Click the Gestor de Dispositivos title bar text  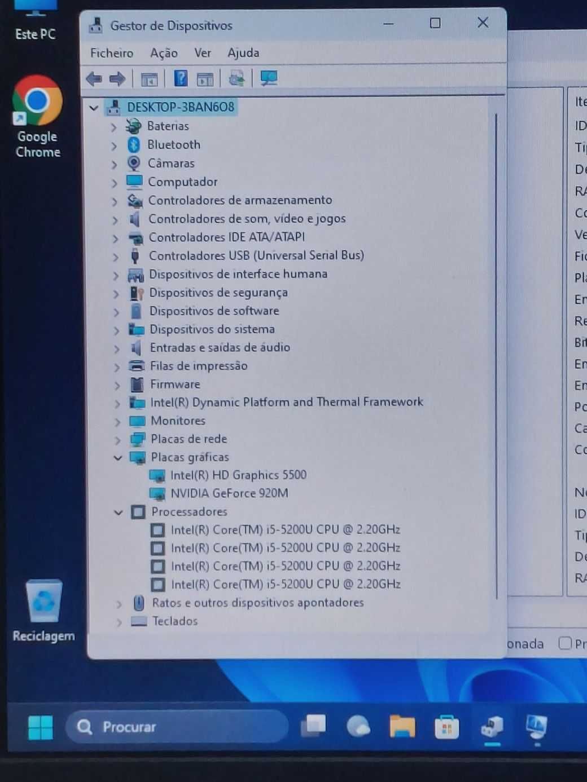(171, 25)
